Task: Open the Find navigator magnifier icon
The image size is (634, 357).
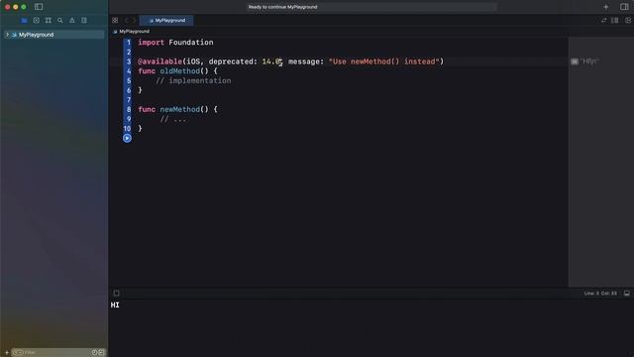Action: (x=60, y=20)
